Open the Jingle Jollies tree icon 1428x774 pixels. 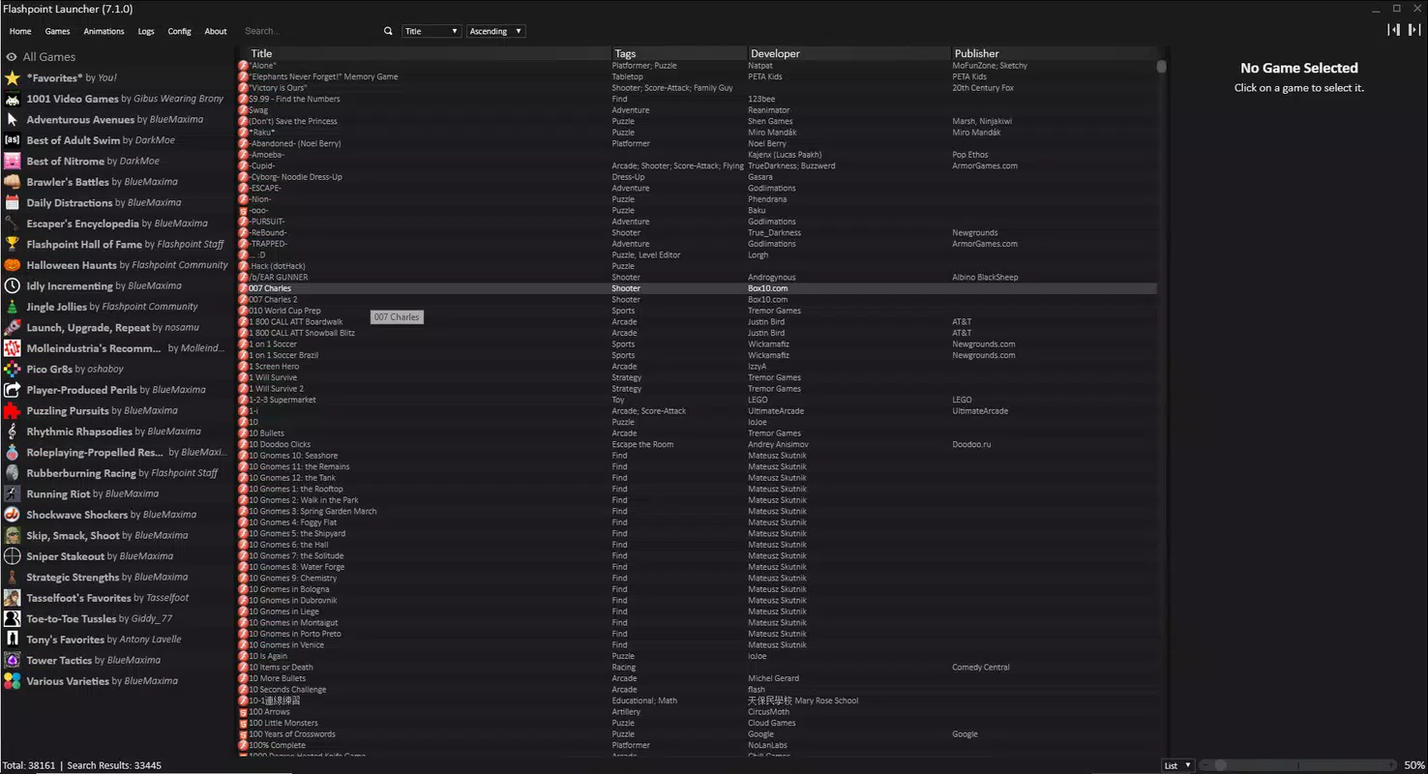point(12,307)
